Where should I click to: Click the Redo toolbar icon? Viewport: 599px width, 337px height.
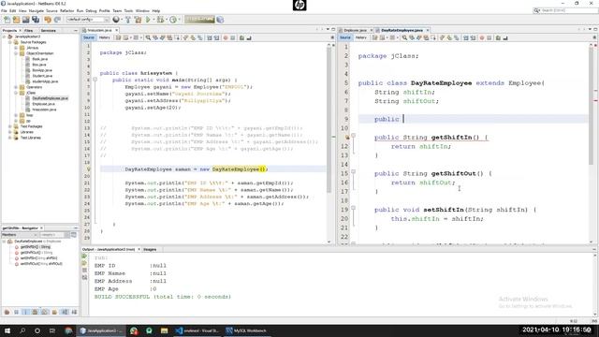pyautogui.click(x=57, y=20)
